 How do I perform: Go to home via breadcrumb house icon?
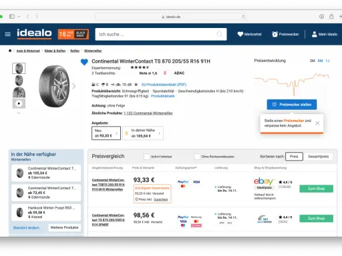tap(10, 51)
